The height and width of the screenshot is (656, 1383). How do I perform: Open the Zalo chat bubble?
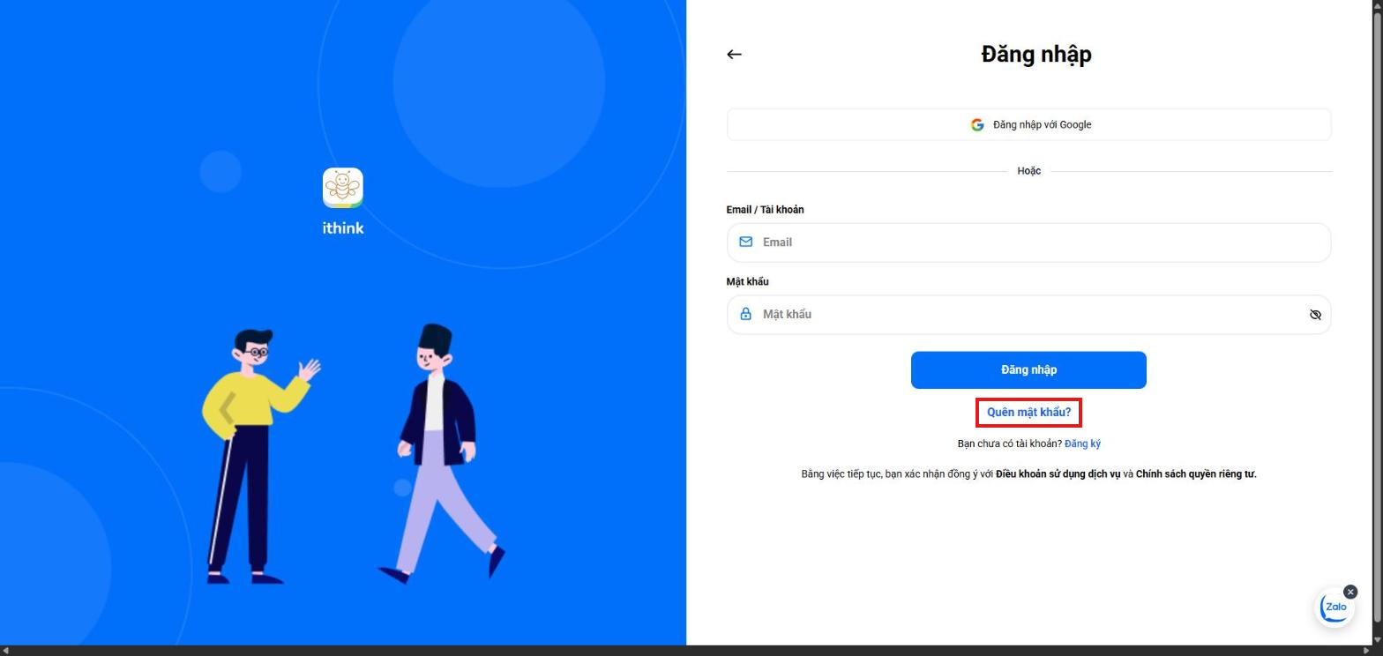[x=1334, y=608]
